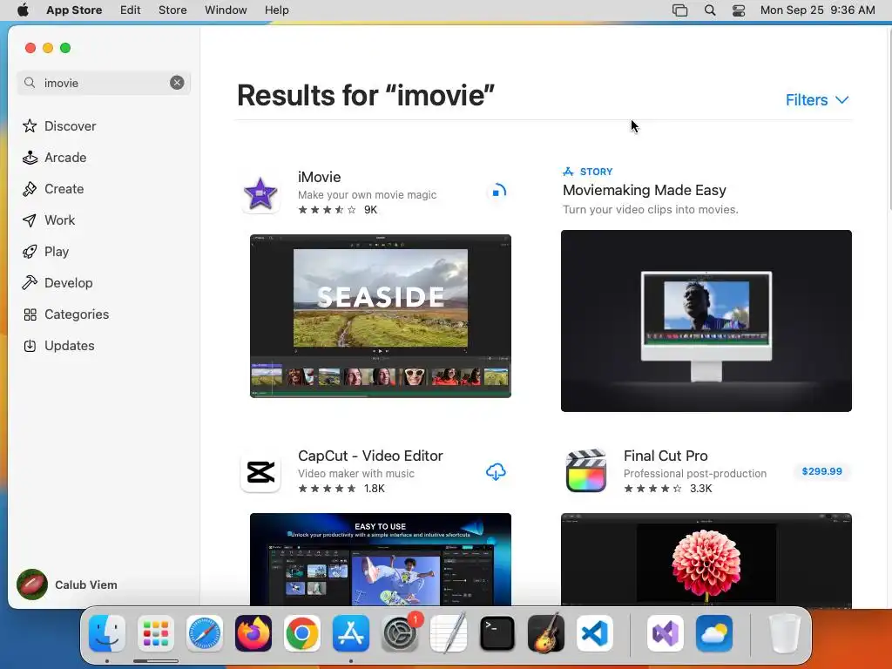The image size is (892, 669).
Task: Launch Terminal from the Dock
Action: (x=497, y=633)
